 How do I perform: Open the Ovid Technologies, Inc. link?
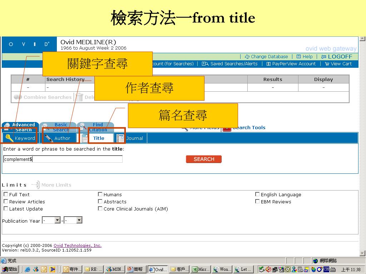78,245
